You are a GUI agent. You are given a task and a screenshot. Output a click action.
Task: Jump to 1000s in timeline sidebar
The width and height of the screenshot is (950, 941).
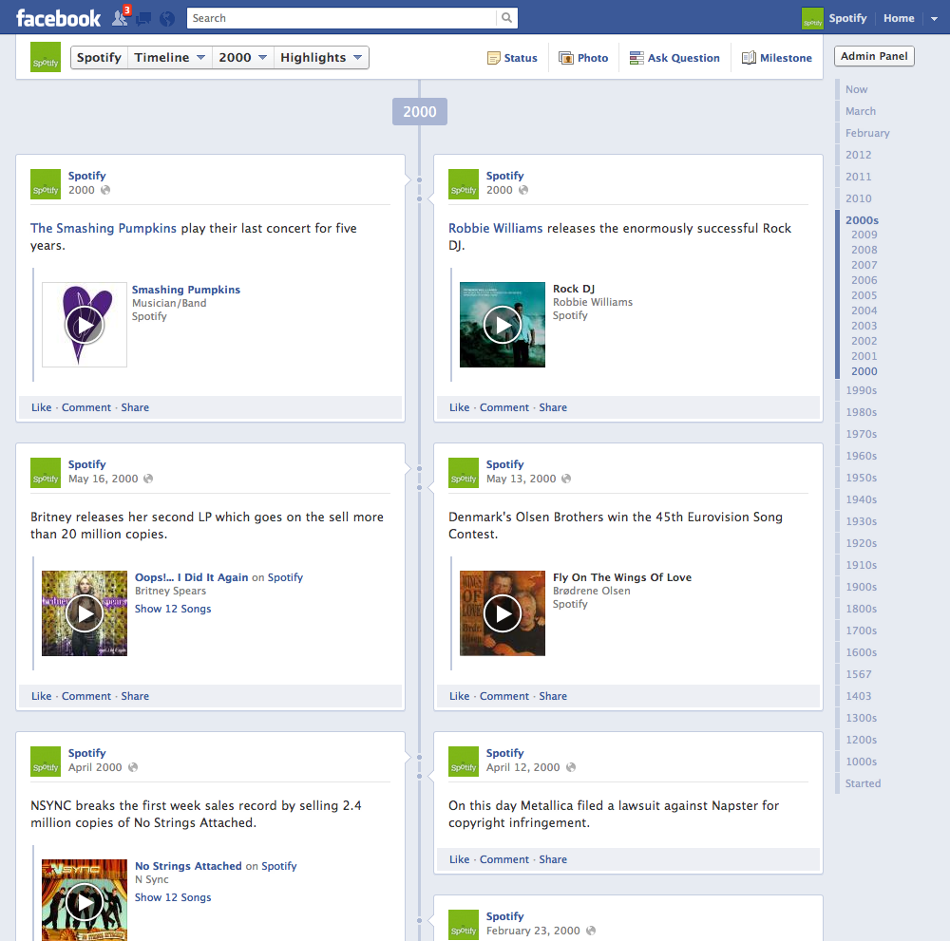(861, 762)
